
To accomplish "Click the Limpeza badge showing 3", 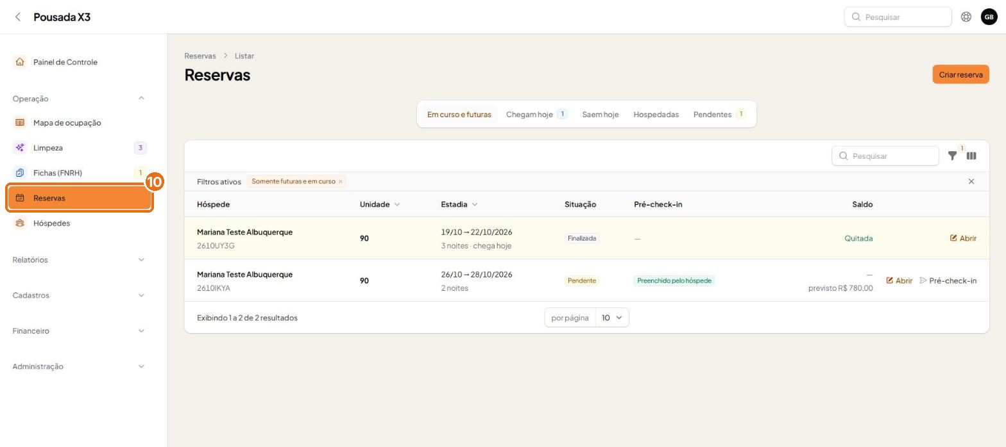I will (141, 148).
